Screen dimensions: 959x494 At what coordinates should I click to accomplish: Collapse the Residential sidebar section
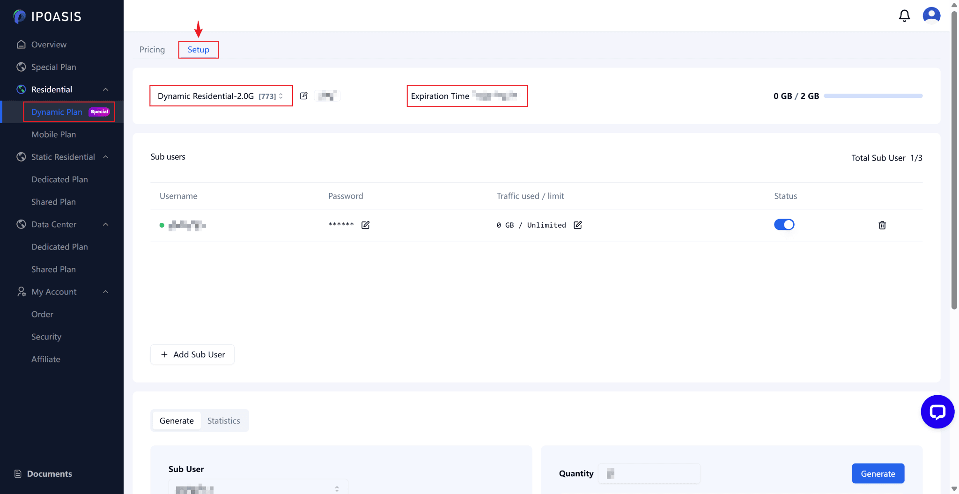tap(106, 89)
